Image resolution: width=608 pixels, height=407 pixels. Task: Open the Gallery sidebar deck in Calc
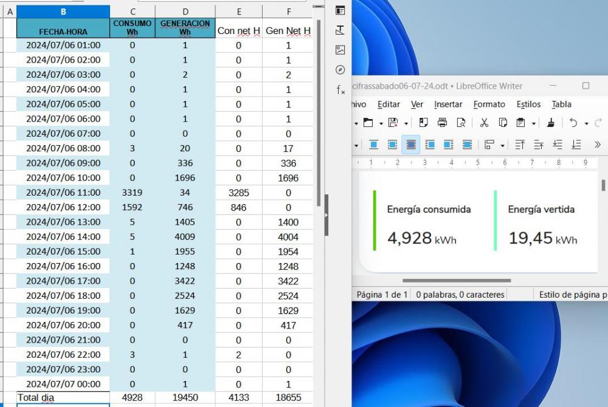coord(340,50)
